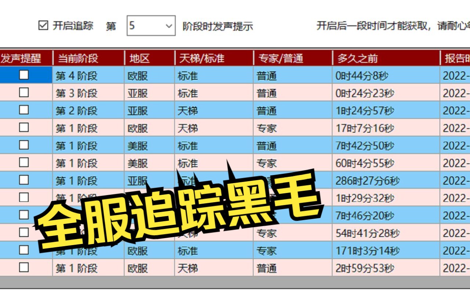Select the 2时59分53秒 cell
Image resolution: width=470 pixels, height=299 pixels.
[x=386, y=268]
